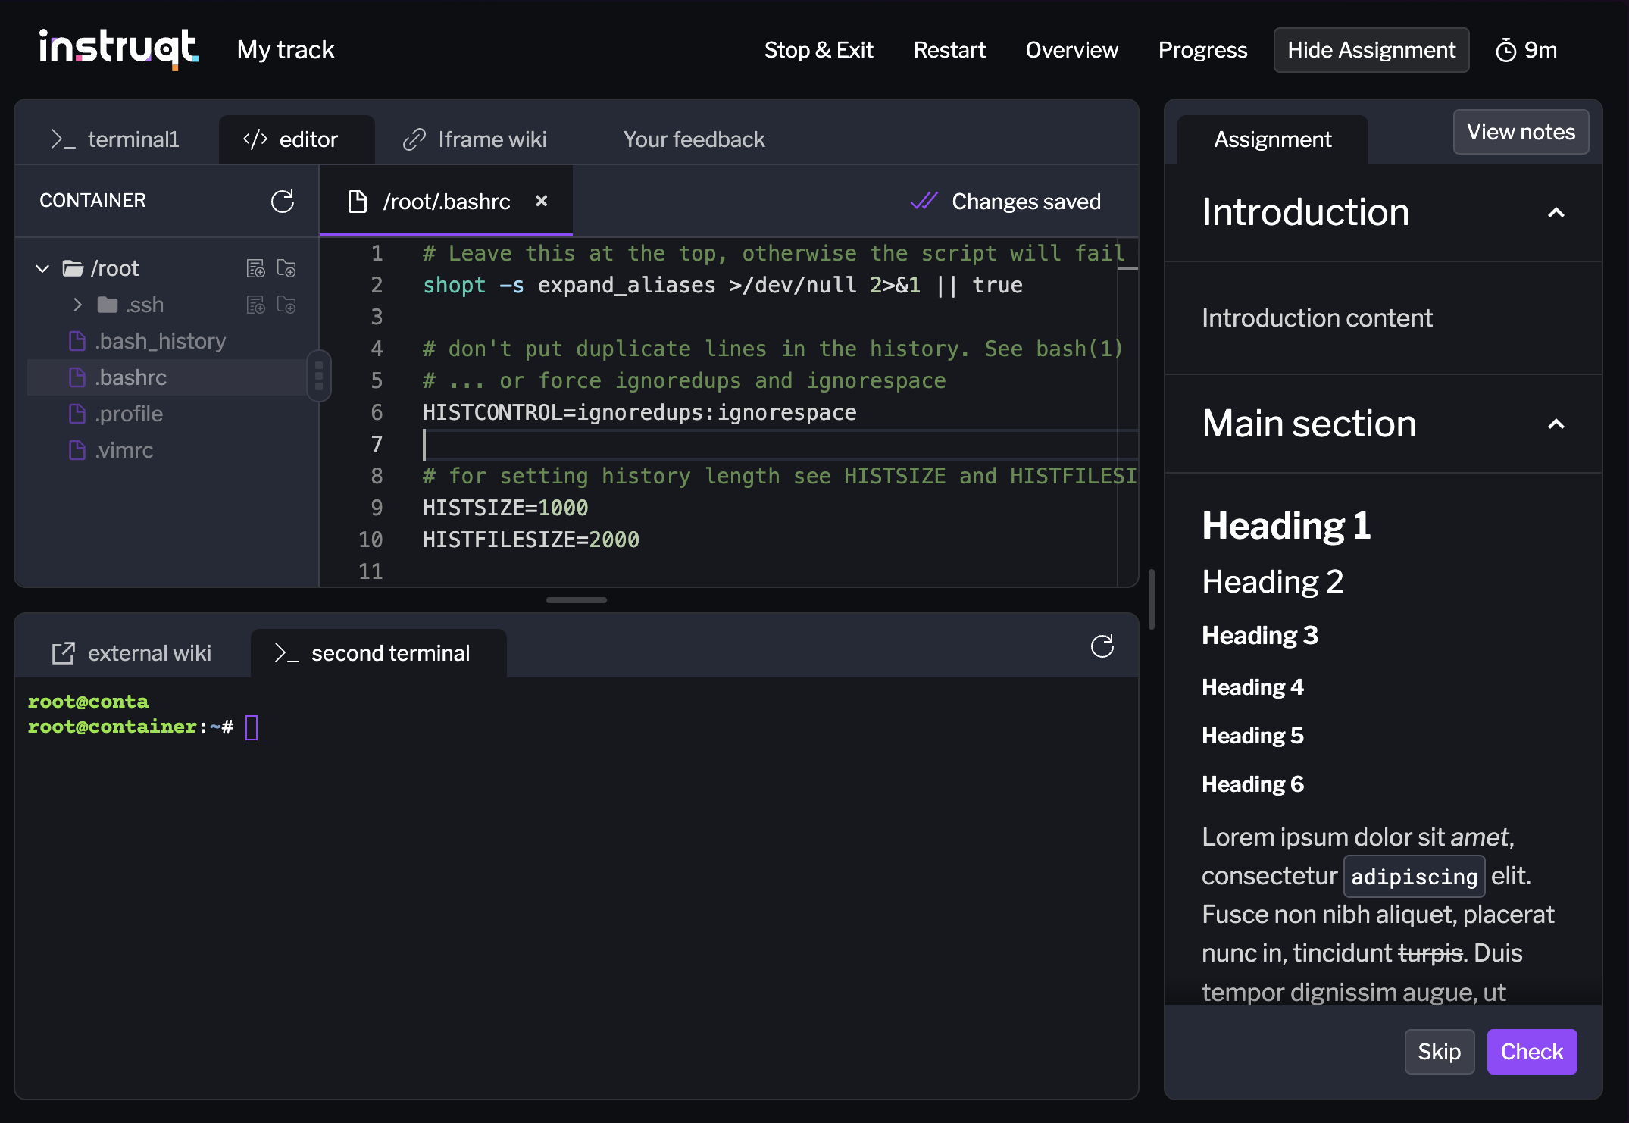Refresh the CONTAINER file tree

point(282,201)
